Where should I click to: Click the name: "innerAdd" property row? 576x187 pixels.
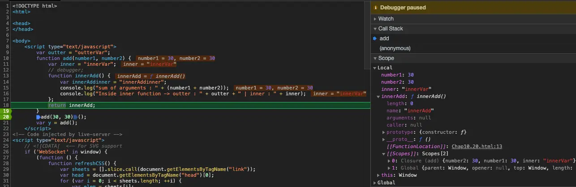(x=410, y=111)
